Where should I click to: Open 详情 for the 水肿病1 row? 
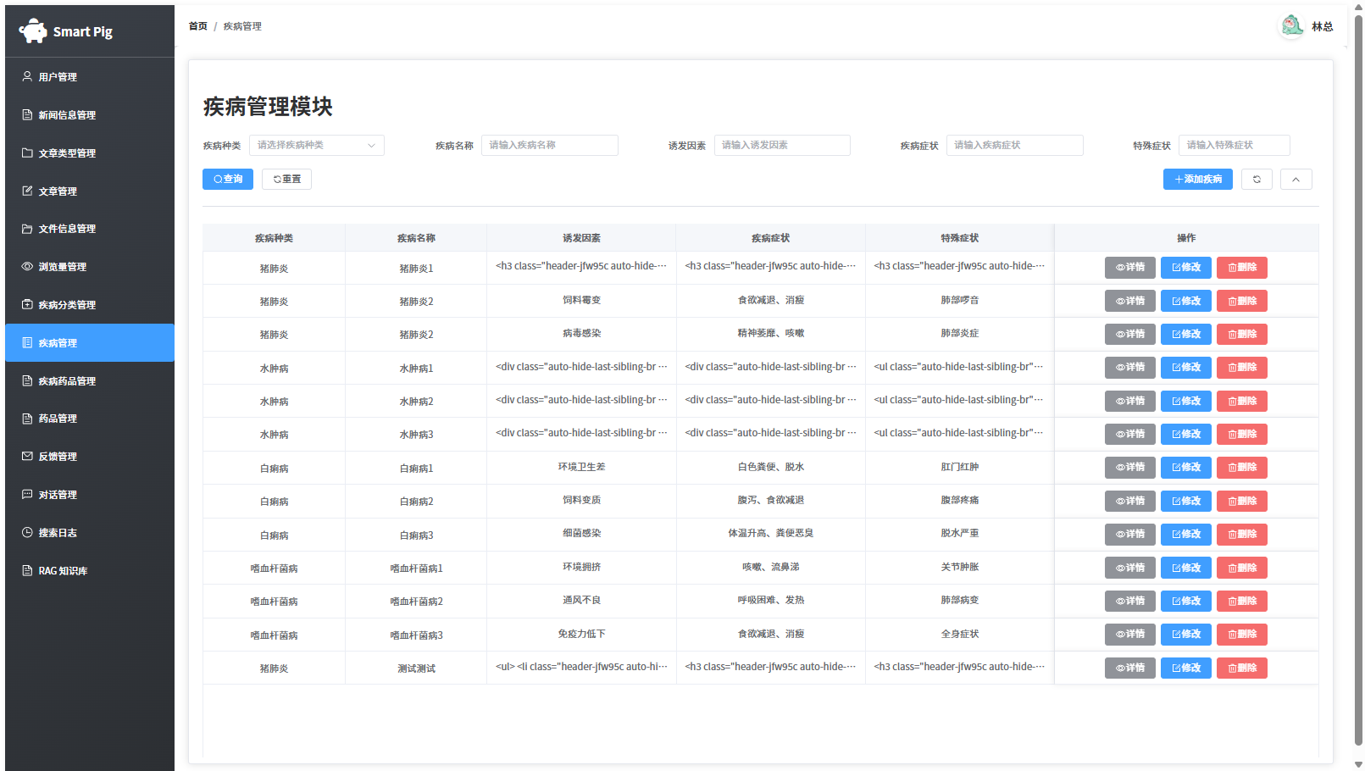[1129, 367]
